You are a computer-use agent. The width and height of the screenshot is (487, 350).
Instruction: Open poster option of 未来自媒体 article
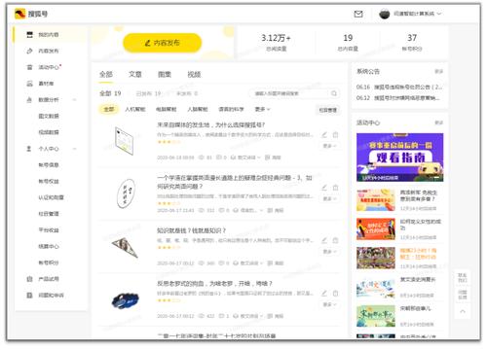tap(273, 157)
